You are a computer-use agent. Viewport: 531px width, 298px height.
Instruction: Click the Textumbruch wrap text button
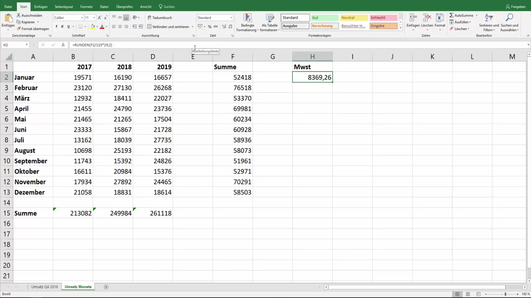click(x=160, y=18)
